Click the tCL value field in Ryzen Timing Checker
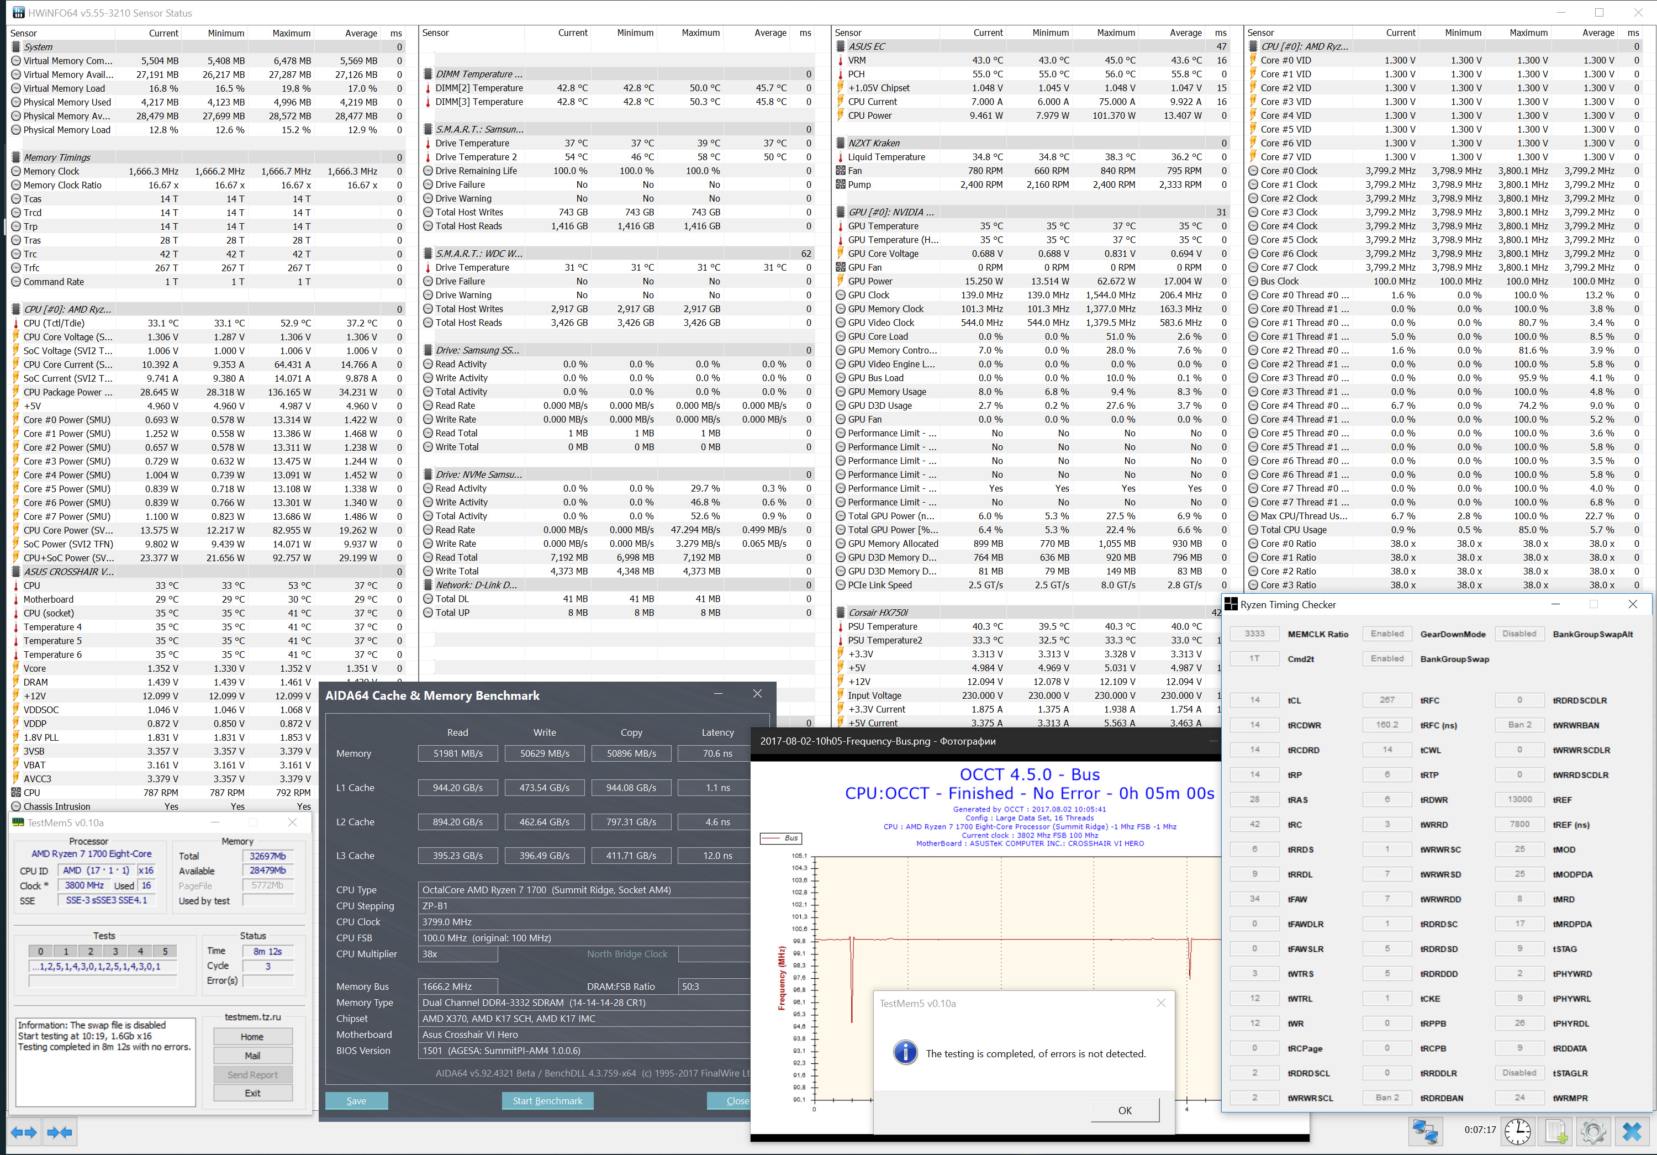This screenshot has width=1657, height=1155. pos(1254,700)
